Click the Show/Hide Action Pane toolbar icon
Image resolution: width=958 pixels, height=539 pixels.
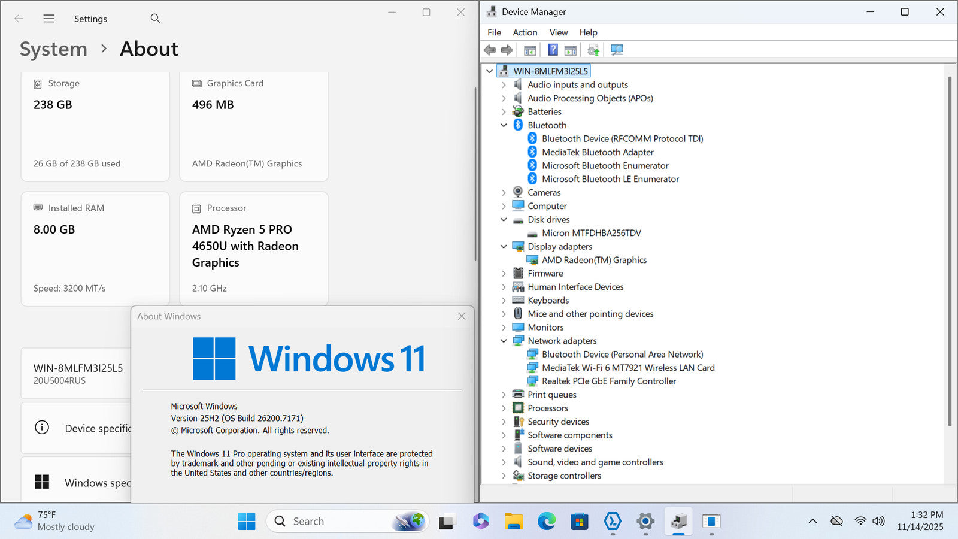[x=571, y=50]
